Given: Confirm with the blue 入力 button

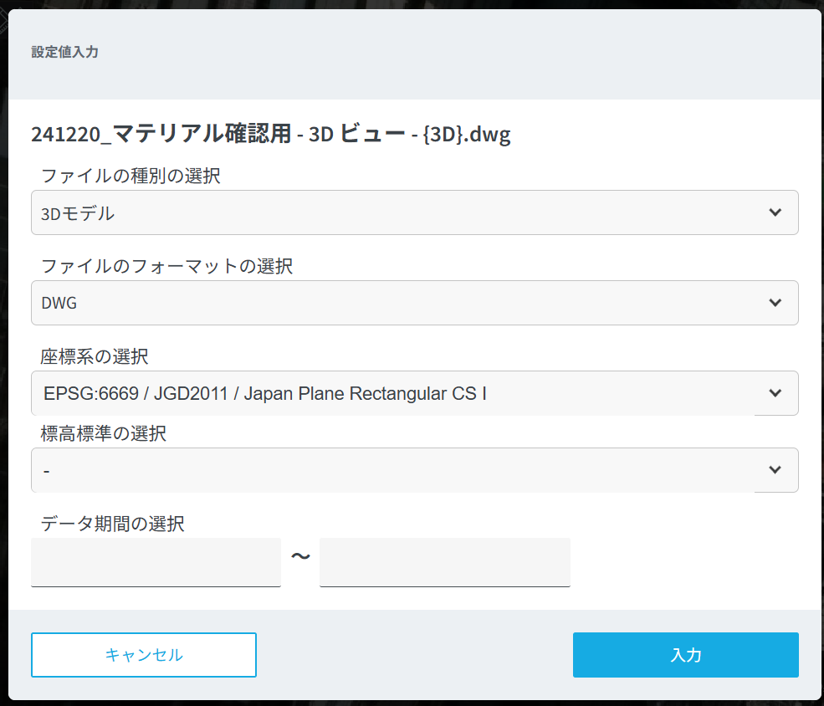Looking at the screenshot, I should [685, 655].
